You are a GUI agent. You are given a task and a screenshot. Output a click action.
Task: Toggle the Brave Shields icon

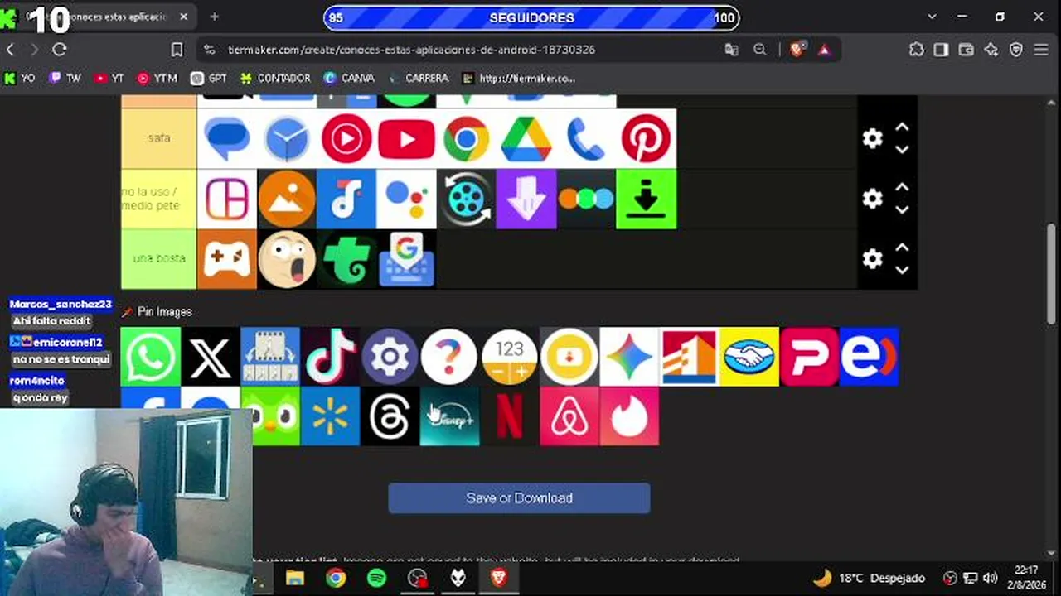click(x=797, y=50)
